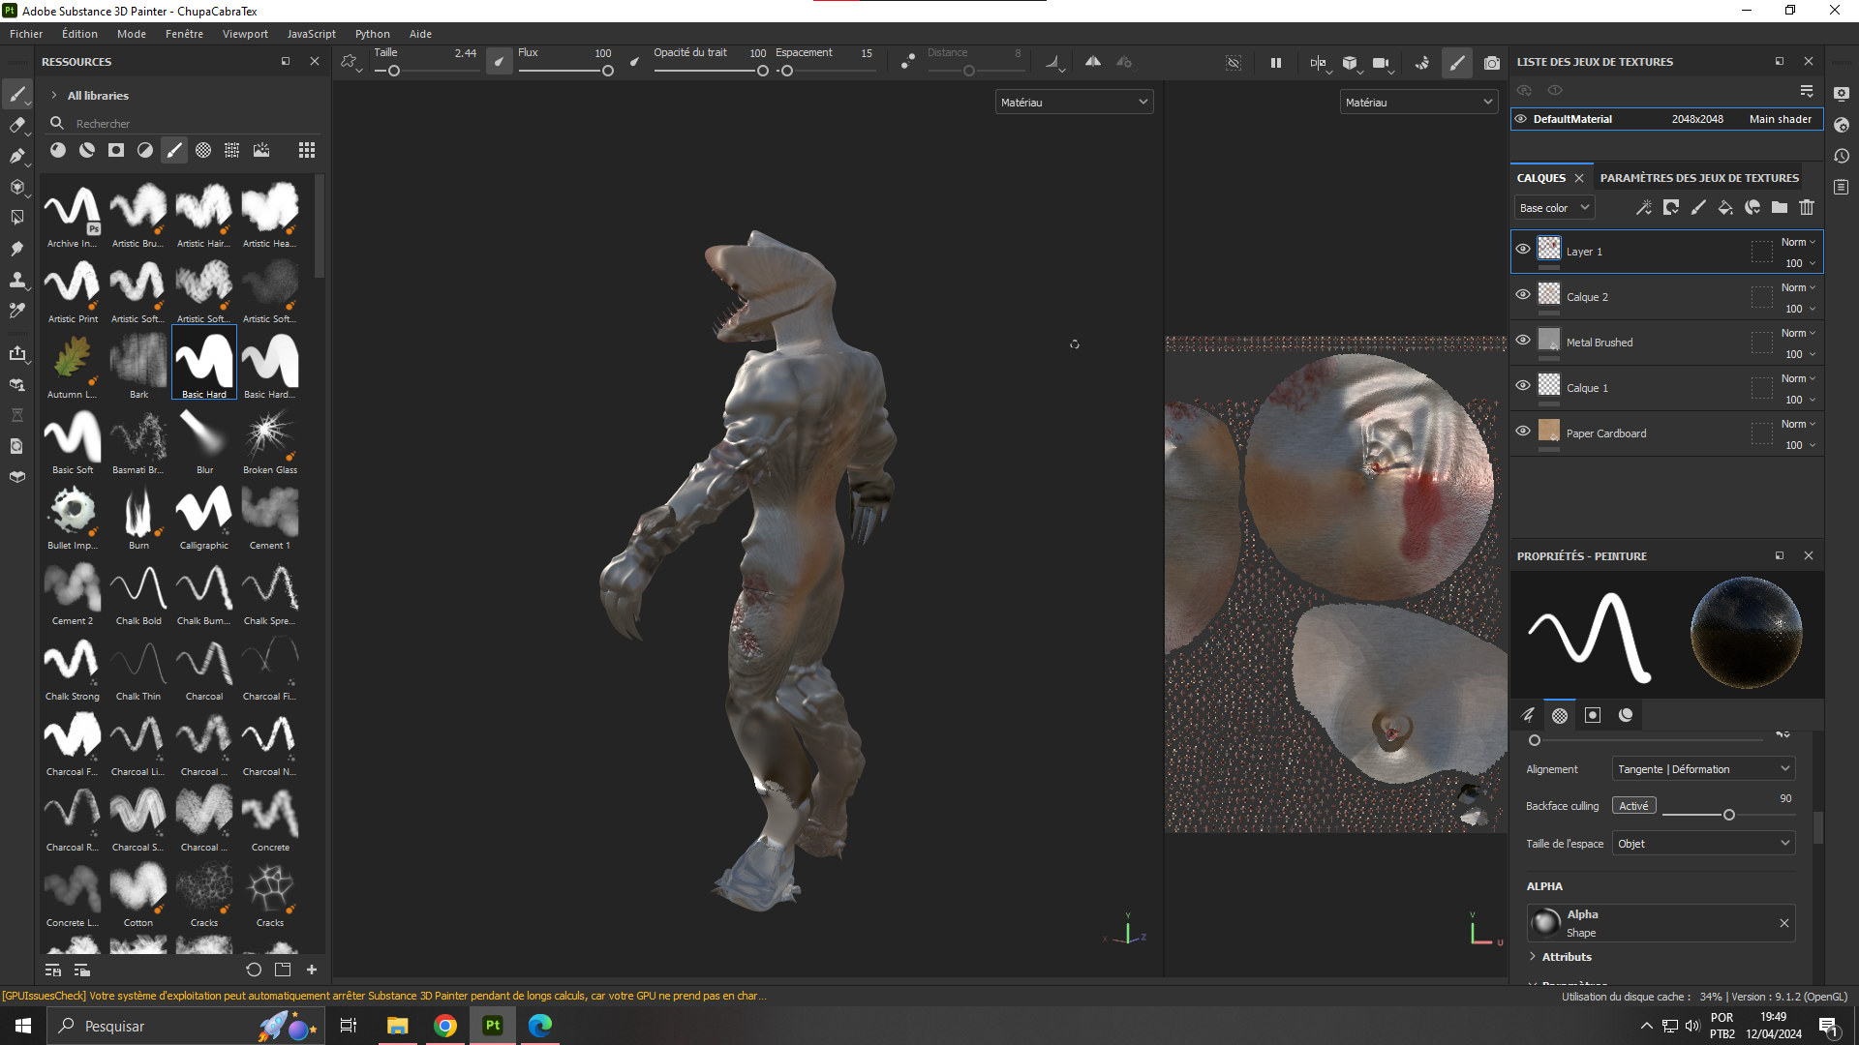Switch to Paramètres des jeux de textures tab

[1699, 178]
